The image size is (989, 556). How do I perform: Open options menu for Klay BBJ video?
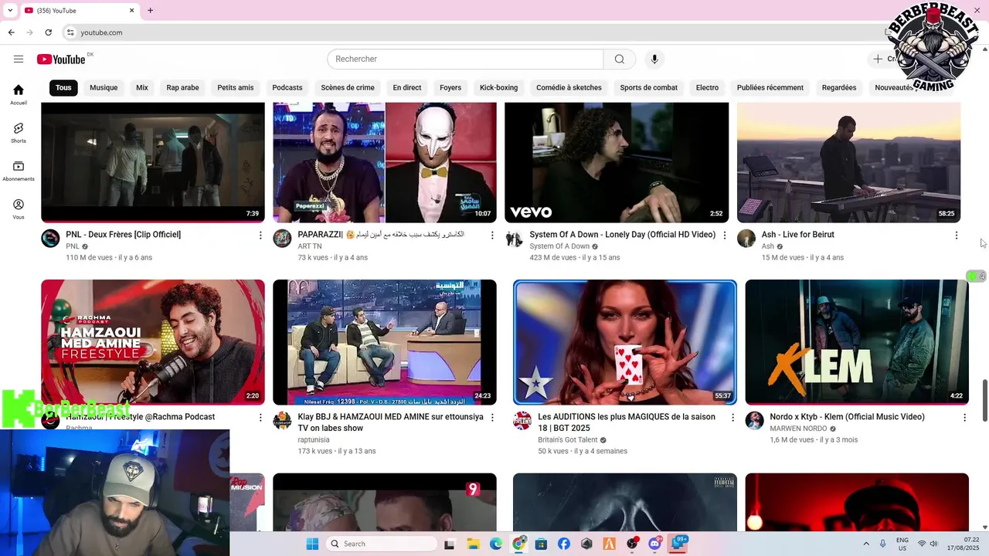[492, 418]
